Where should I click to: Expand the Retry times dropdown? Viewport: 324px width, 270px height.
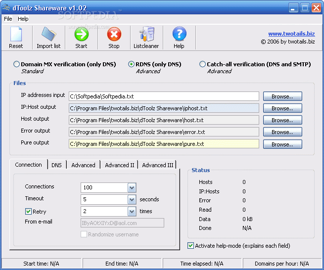132,212
